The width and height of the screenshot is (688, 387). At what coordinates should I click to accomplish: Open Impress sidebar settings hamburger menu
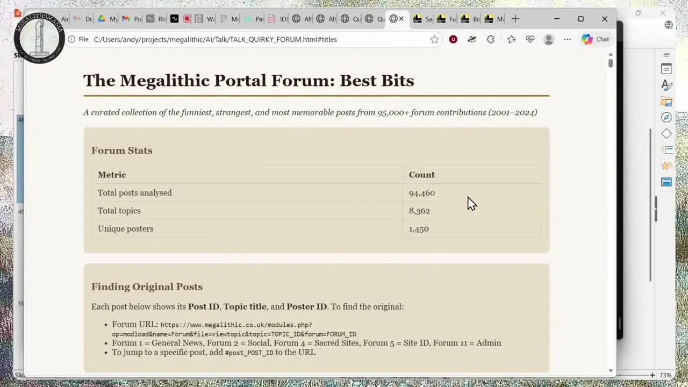(x=666, y=55)
